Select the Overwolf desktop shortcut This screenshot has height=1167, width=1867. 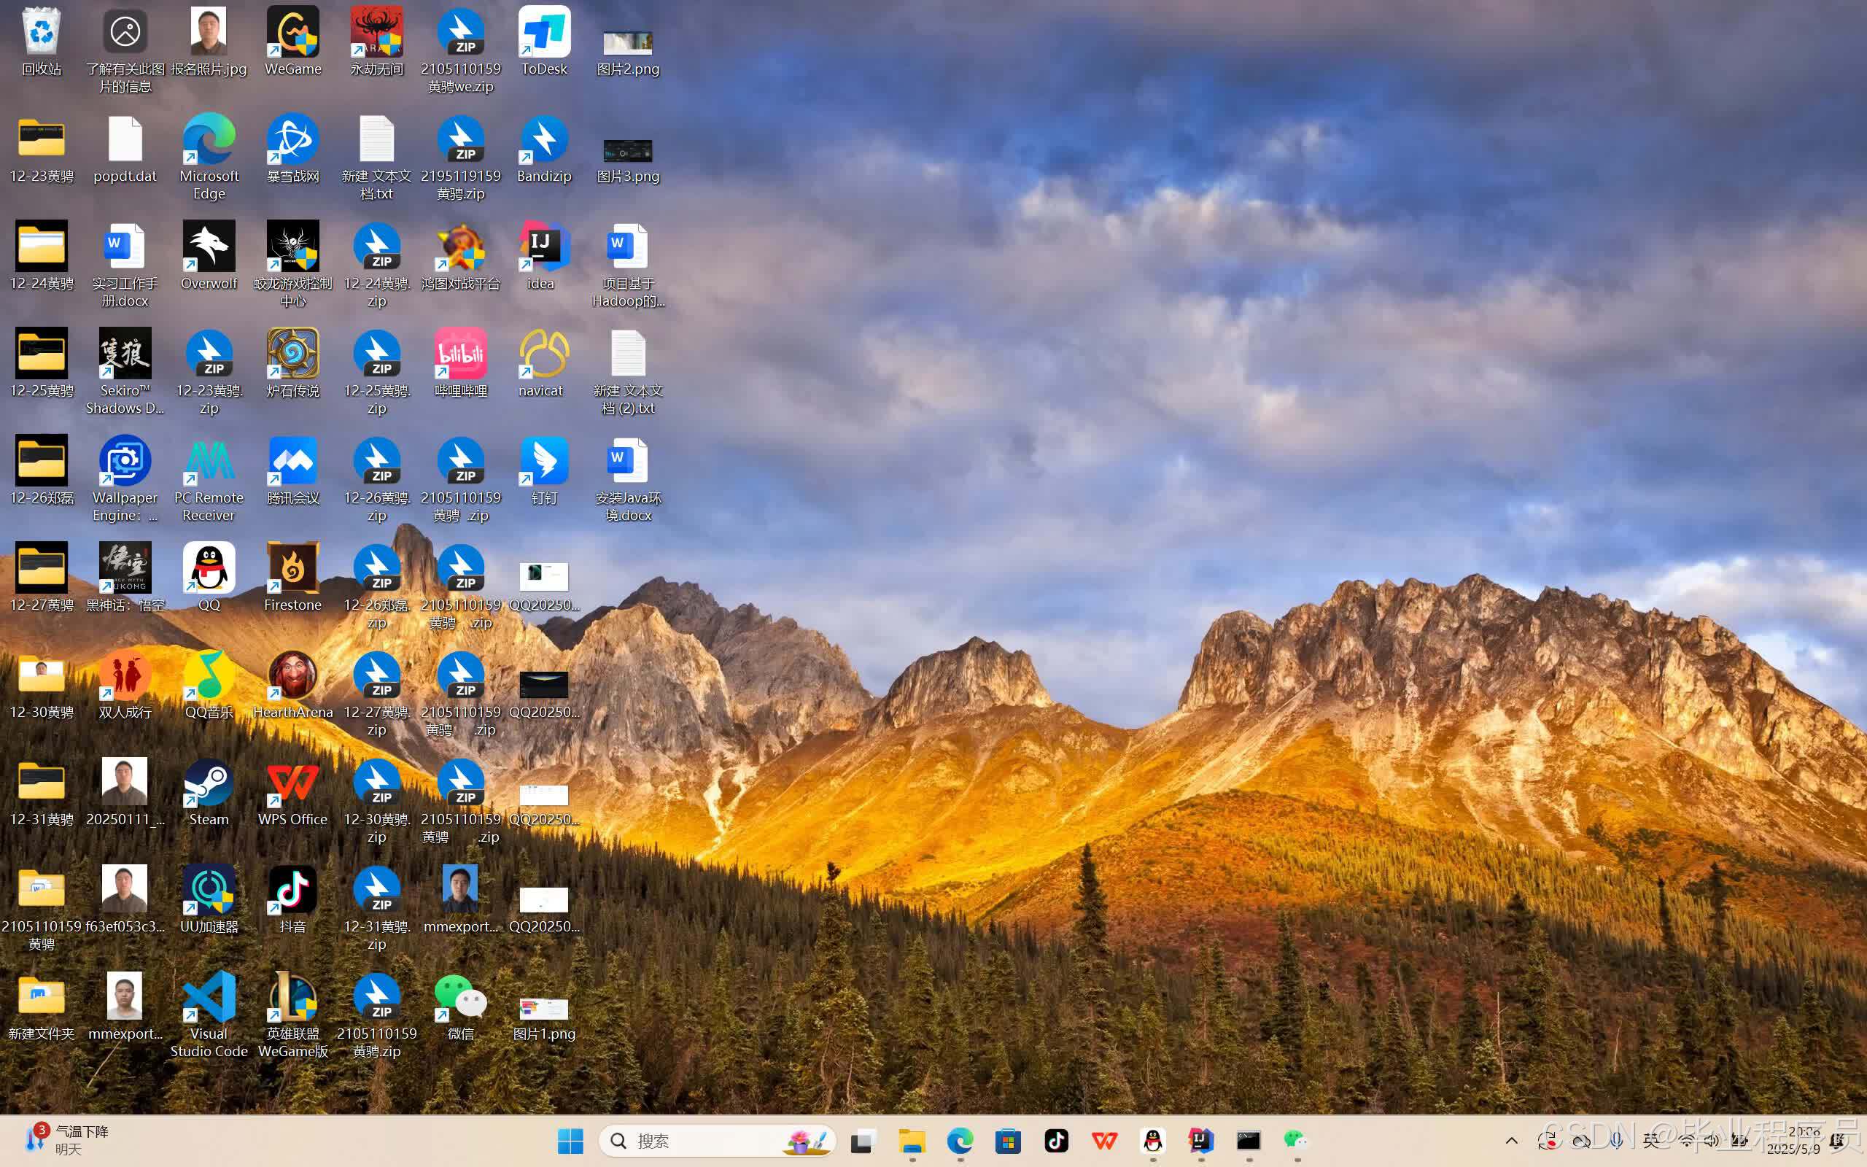pos(209,256)
